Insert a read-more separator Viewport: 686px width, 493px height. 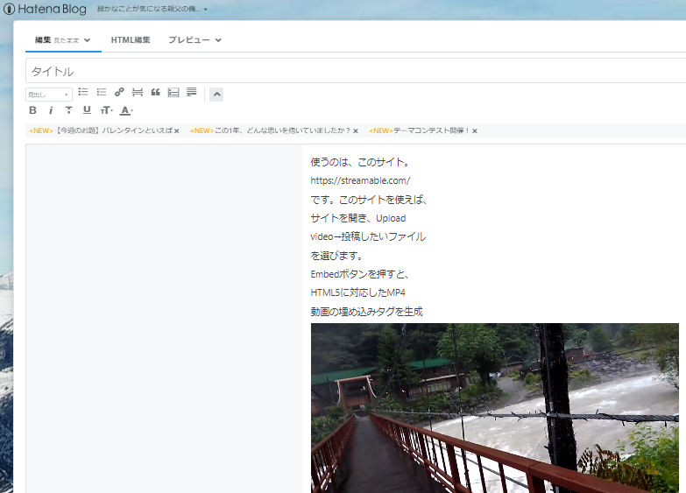pos(138,92)
